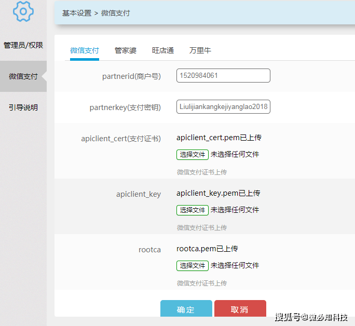Click 选择文件 for apiclient_key
The image size is (355, 326).
[x=193, y=210]
